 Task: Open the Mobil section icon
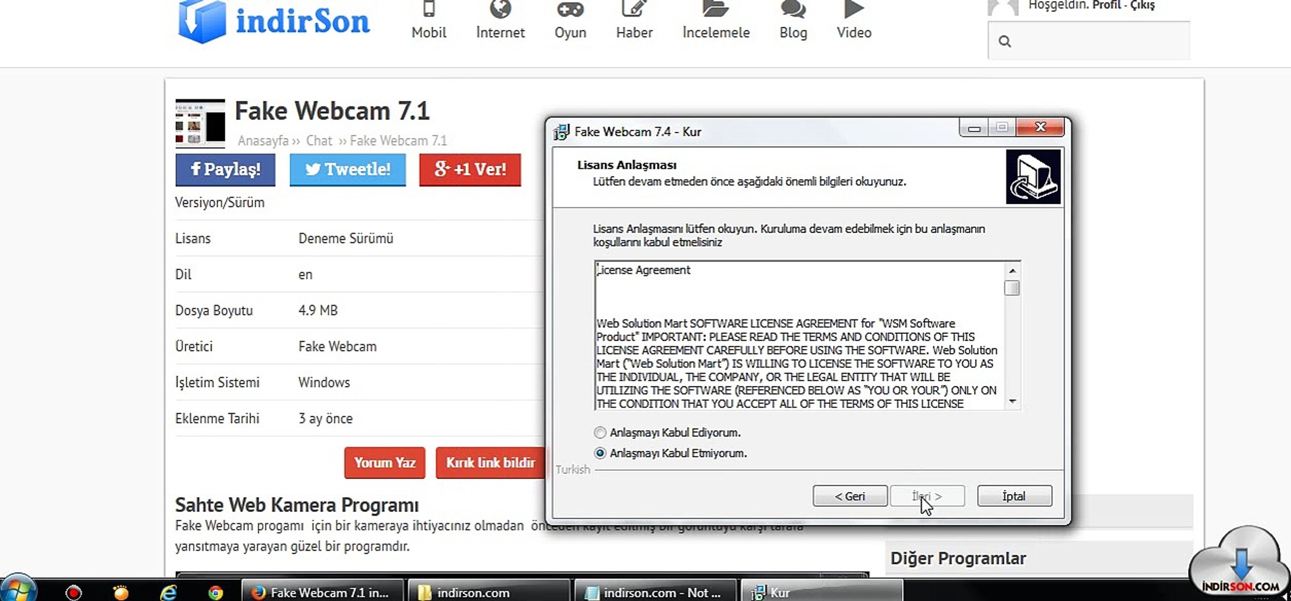tap(428, 8)
